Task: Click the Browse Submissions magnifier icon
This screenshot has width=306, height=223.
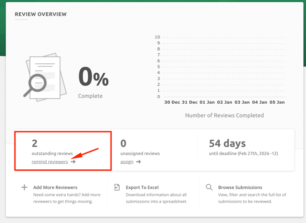Action: [209, 187]
